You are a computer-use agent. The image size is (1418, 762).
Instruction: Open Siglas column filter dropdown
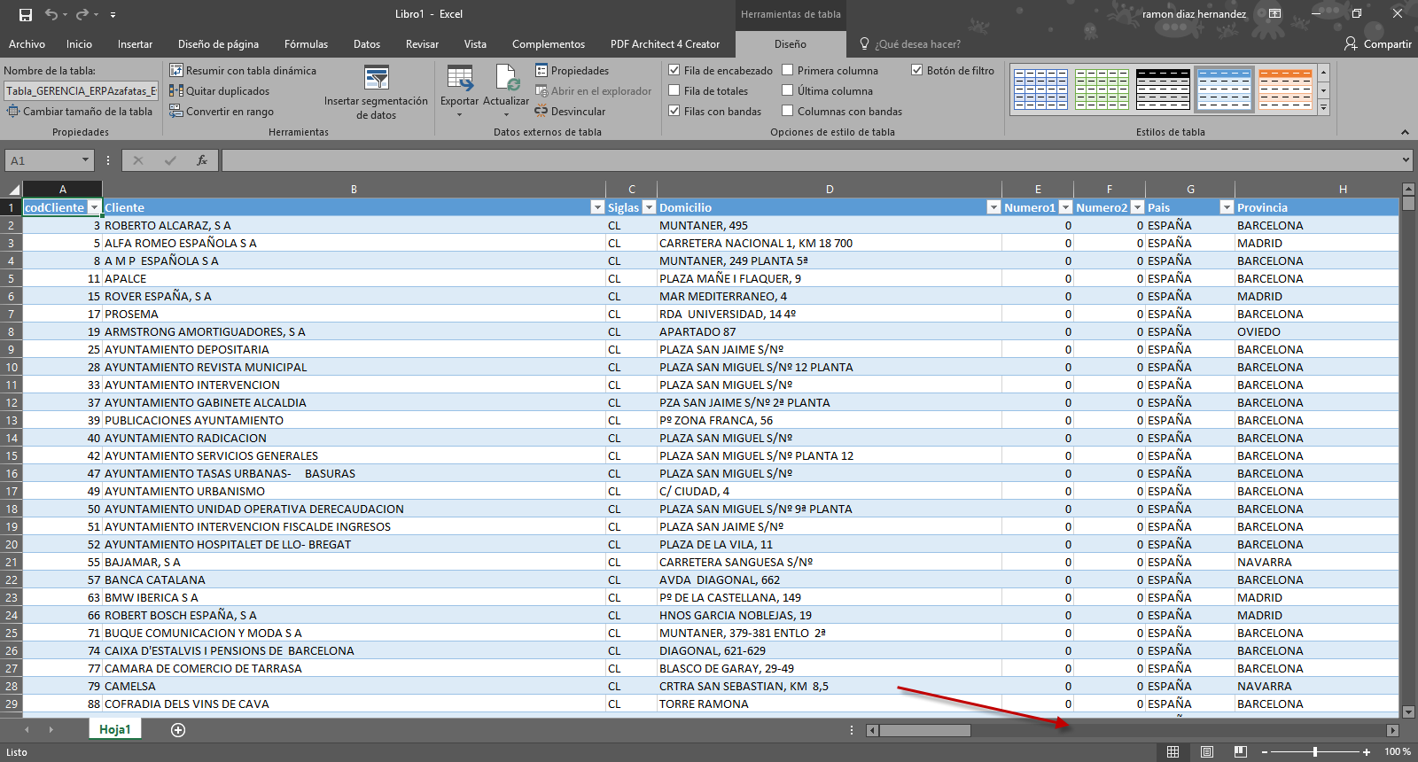tap(649, 207)
